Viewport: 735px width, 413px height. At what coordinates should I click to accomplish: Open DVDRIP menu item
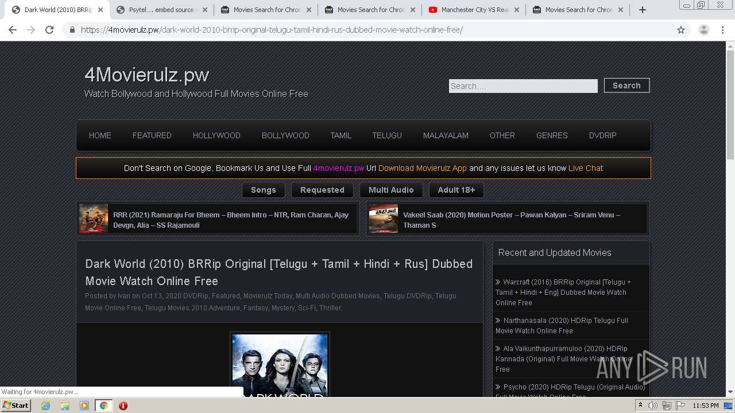pos(602,135)
